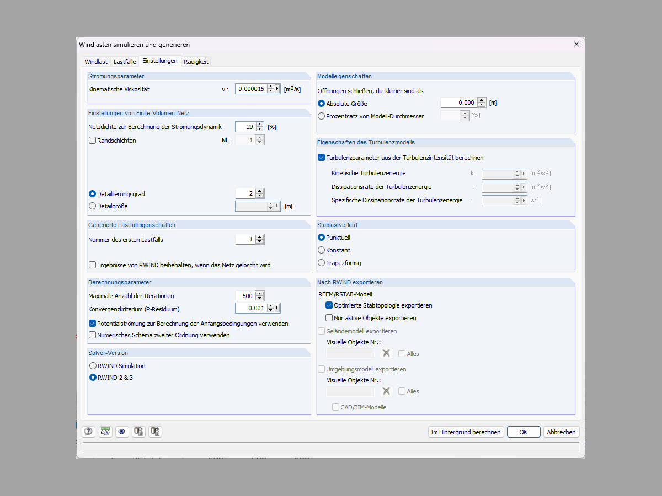Viewport: 662px width, 496px height.
Task: Increase Netzdichte with the up stepper arrow
Action: tap(259, 124)
